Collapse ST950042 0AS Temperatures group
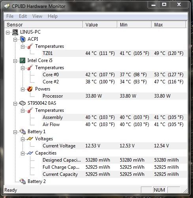The width and height of the screenshot is (193, 198). (x=23, y=111)
